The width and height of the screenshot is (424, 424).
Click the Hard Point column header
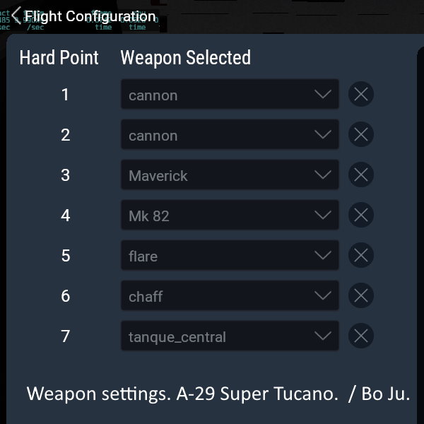pyautogui.click(x=59, y=58)
